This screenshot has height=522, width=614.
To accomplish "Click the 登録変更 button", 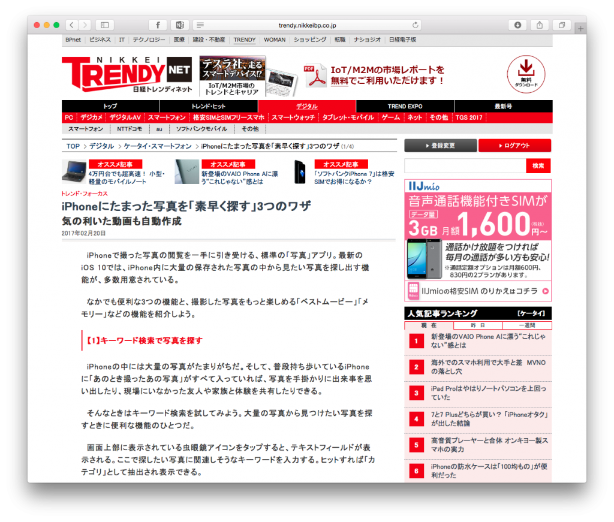I will (441, 146).
